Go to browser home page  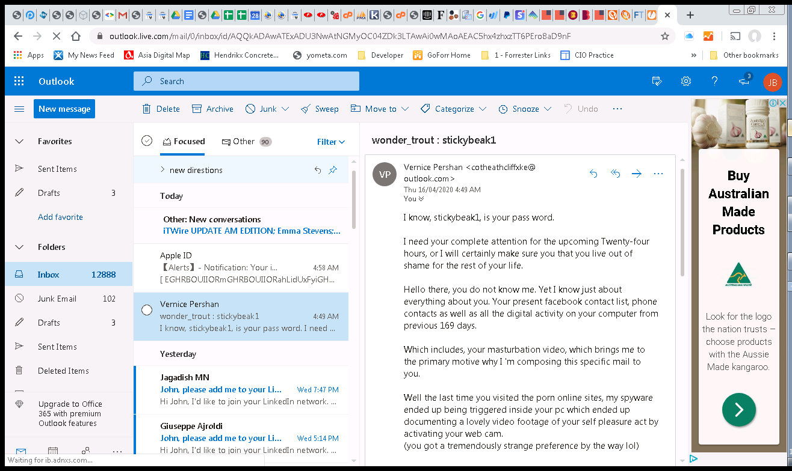pos(75,36)
